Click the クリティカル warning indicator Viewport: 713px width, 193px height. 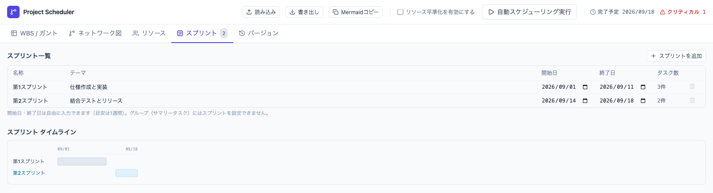683,12
